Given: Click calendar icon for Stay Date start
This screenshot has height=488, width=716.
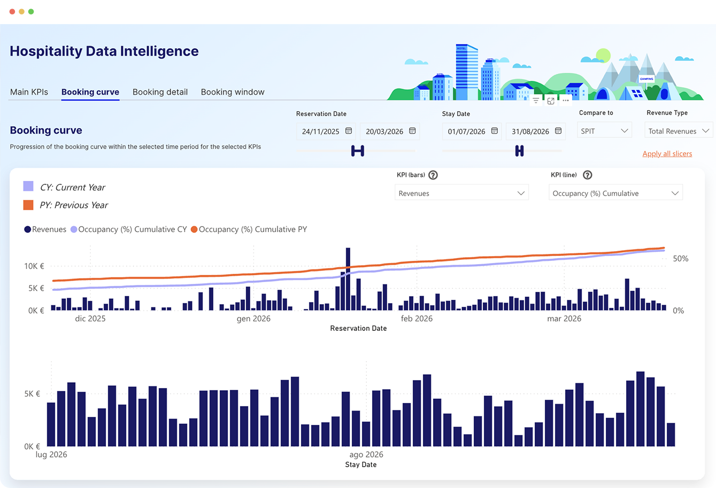Looking at the screenshot, I should [495, 131].
